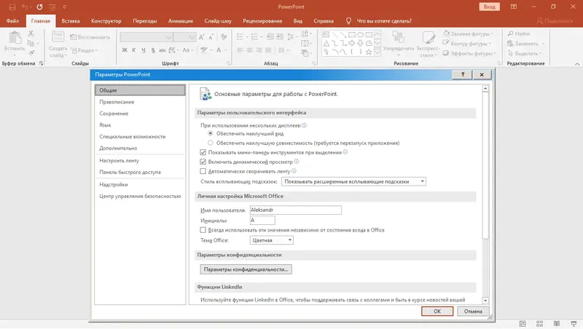
Task: Start slideshow from beginning quick access icon
Action: click(x=52, y=7)
